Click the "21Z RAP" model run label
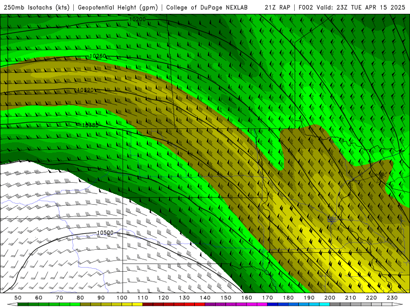Screen dimensions: 410x307 tap(277, 7)
